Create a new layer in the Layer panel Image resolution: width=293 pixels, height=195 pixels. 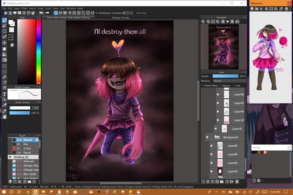tap(203, 182)
